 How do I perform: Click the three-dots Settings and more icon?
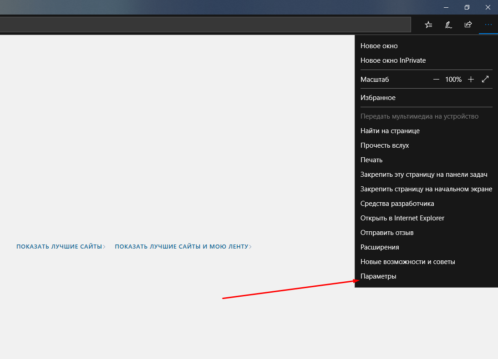[488, 25]
